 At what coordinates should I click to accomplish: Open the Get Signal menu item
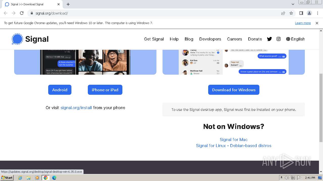pyautogui.click(x=154, y=39)
